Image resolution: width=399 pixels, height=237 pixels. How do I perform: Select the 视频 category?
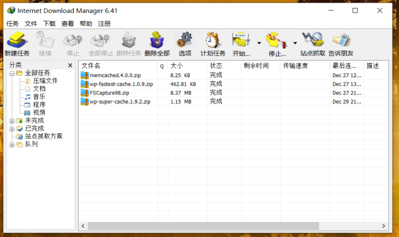tap(39, 113)
